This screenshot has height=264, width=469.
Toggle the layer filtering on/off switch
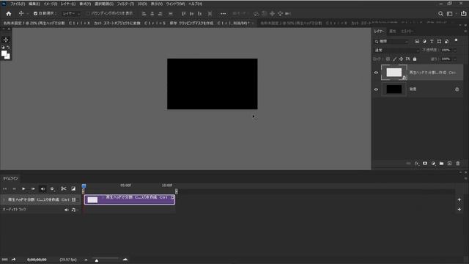456,40
